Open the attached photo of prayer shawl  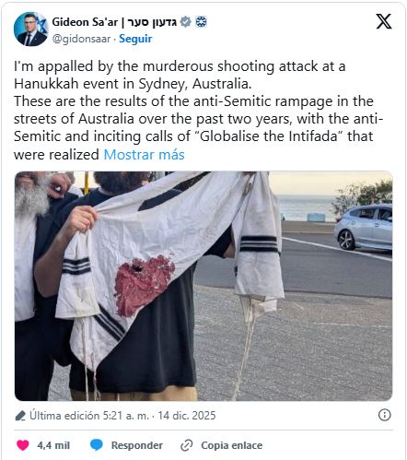tap(203, 286)
